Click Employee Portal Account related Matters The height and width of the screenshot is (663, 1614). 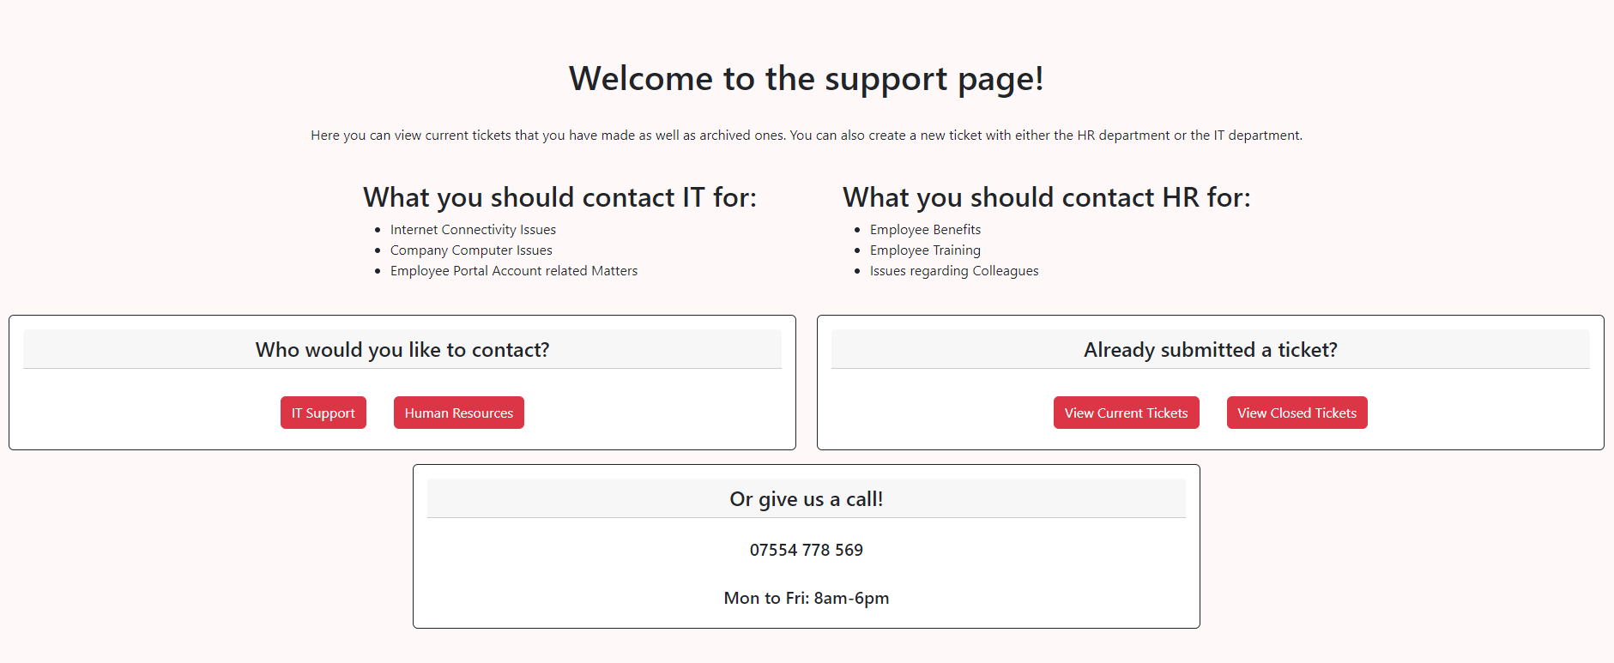(x=513, y=270)
